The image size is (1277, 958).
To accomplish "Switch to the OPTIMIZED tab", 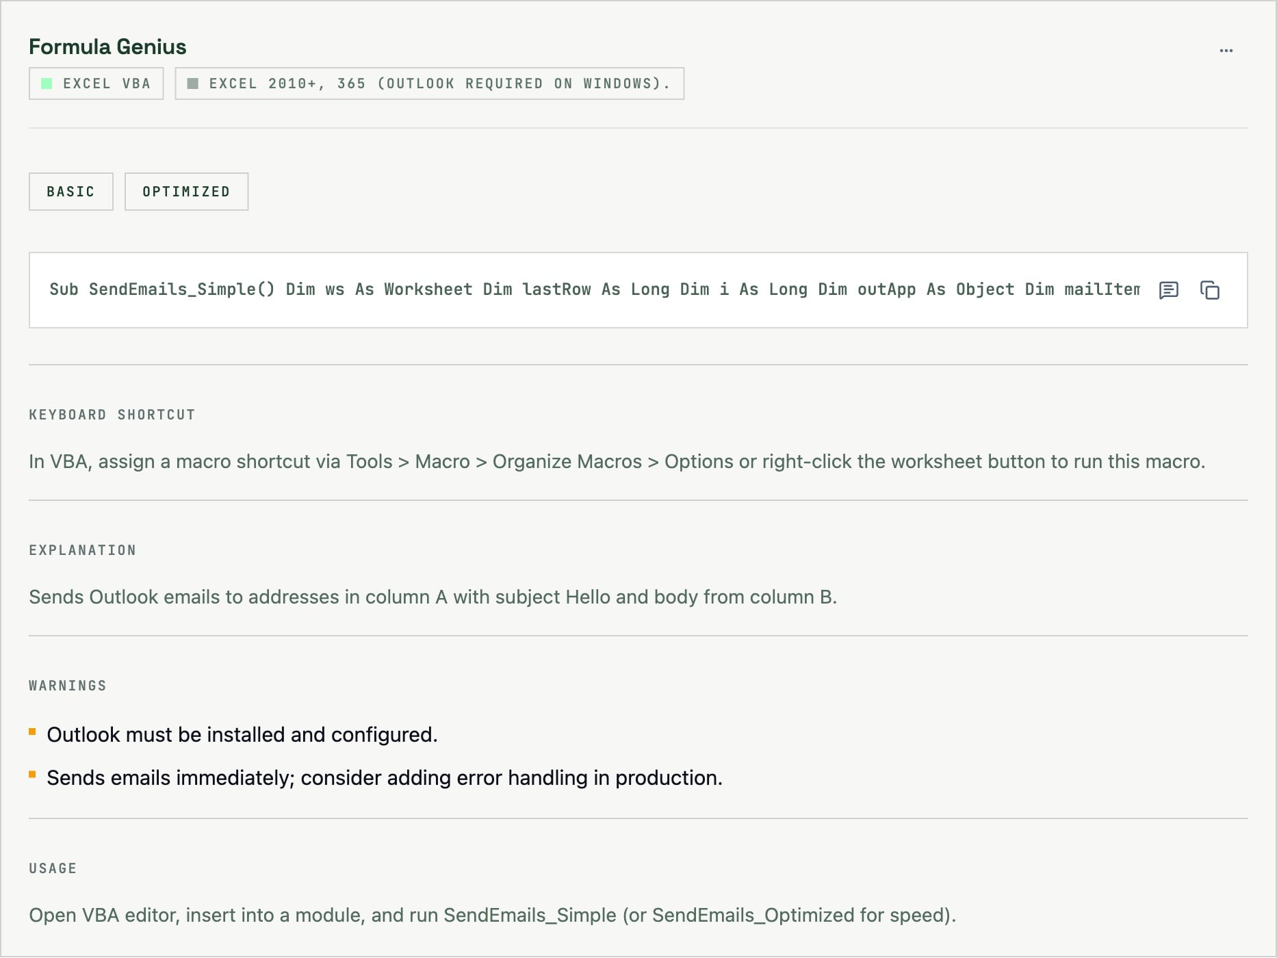I will pos(186,192).
